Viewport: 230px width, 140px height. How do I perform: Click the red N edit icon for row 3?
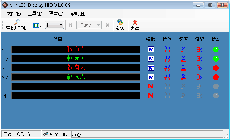coord(151,86)
